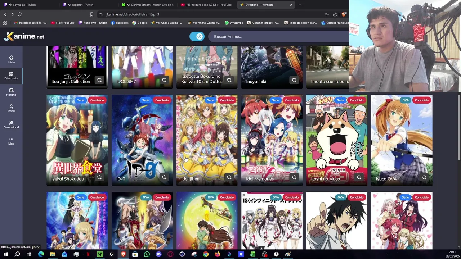The image size is (461, 259).
Task: Click the share icon in the address bar
Action: (335, 14)
